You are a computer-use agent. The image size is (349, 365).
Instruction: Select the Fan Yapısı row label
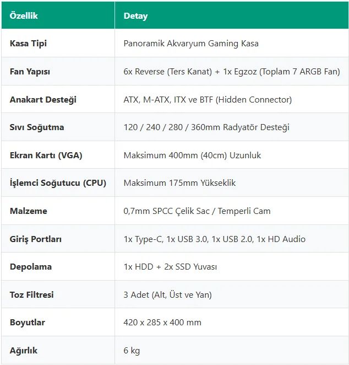click(x=30, y=72)
